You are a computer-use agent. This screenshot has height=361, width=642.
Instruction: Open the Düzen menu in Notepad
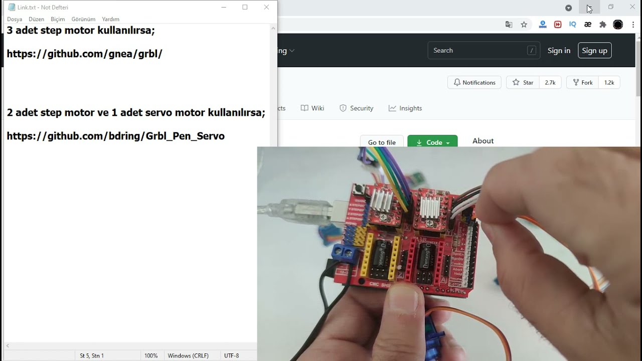tap(36, 19)
